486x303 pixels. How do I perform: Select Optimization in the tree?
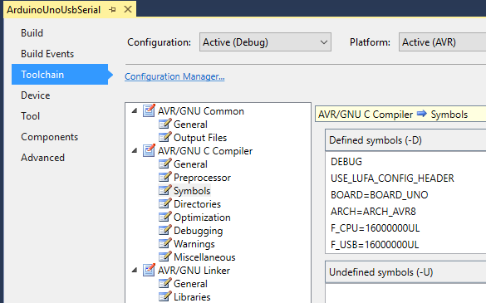coord(202,217)
